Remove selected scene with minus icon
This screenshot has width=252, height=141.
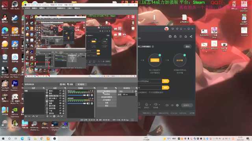[x=29, y=116]
